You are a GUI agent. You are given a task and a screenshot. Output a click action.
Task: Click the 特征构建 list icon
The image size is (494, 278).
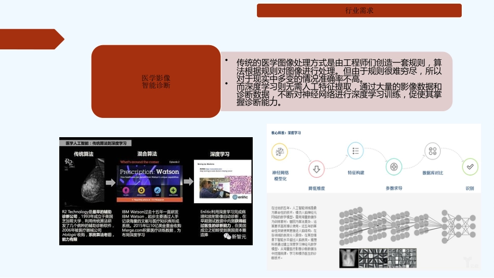[355, 151]
